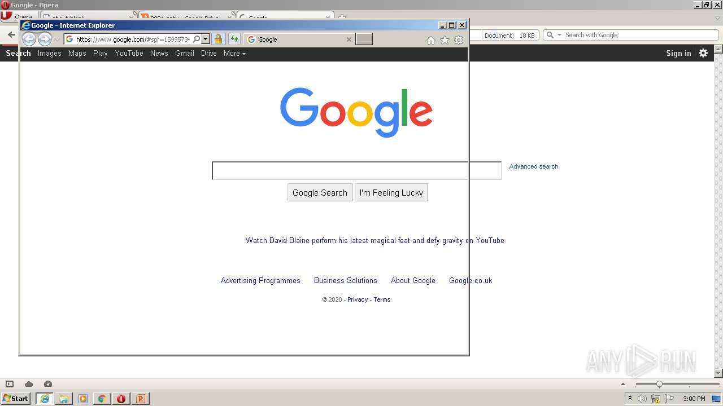Add a new tab in Opera
The width and height of the screenshot is (723, 406).
[342, 17]
